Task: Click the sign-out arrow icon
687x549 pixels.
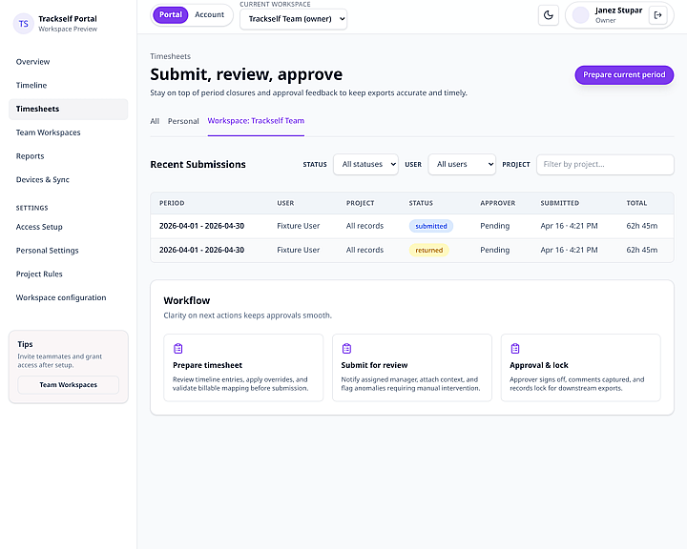Action: pyautogui.click(x=657, y=15)
